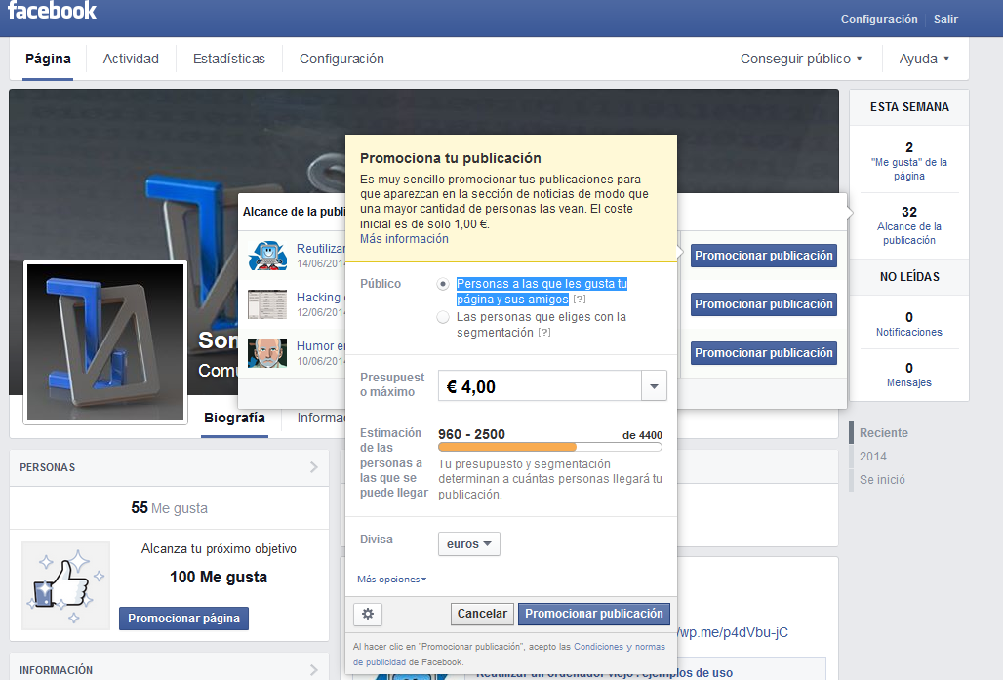Click help mark beside segmentación option
Image resolution: width=1003 pixels, height=680 pixels.
click(544, 333)
